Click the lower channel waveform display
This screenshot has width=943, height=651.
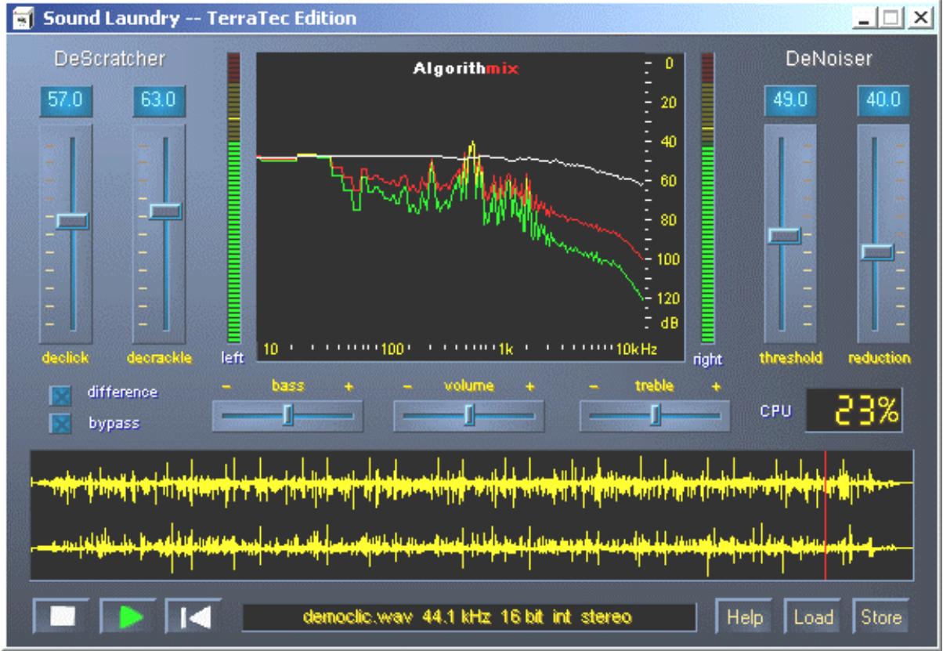click(471, 548)
